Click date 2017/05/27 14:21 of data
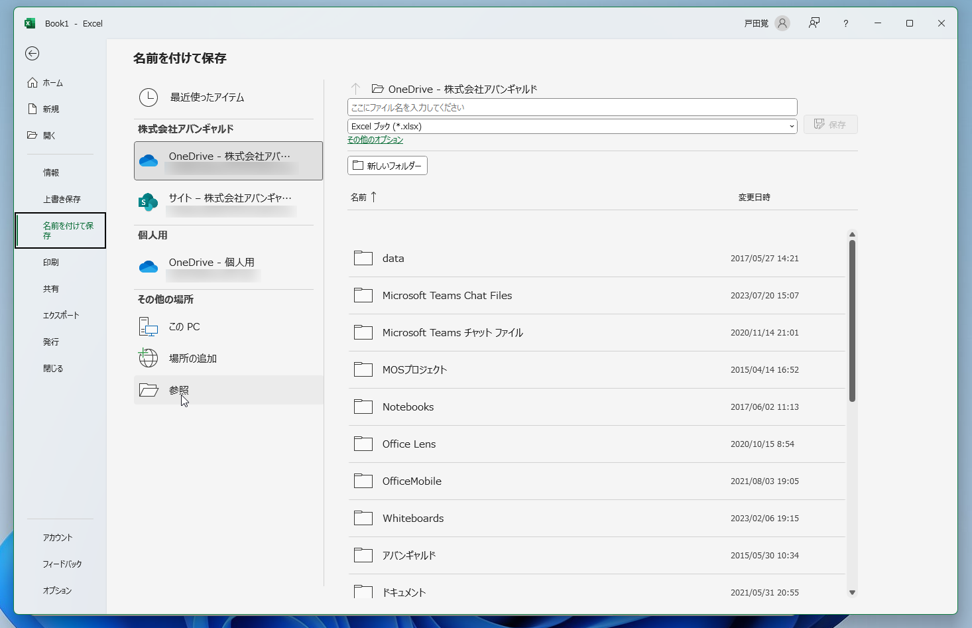 [764, 259]
